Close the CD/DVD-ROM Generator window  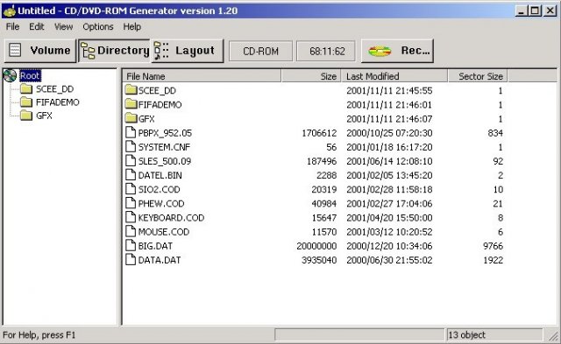coord(550,11)
